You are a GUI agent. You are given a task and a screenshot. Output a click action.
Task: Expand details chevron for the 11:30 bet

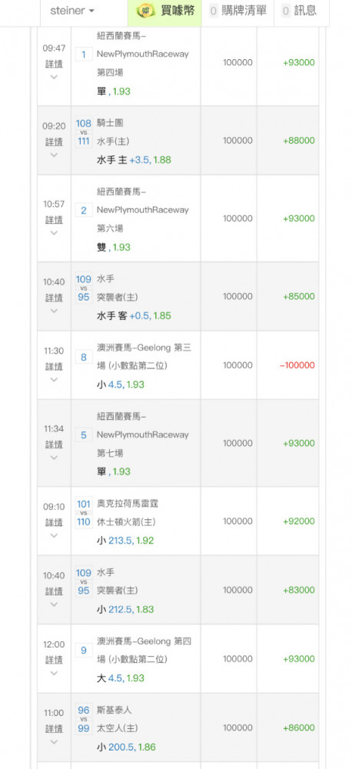click(x=54, y=380)
